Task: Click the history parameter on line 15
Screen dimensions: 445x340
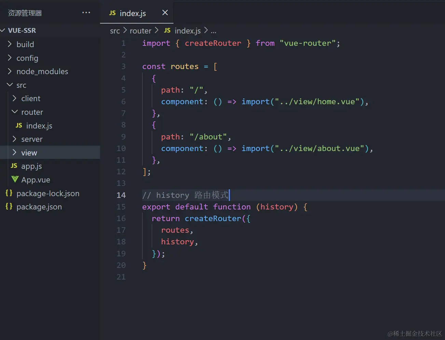Action: [x=277, y=207]
